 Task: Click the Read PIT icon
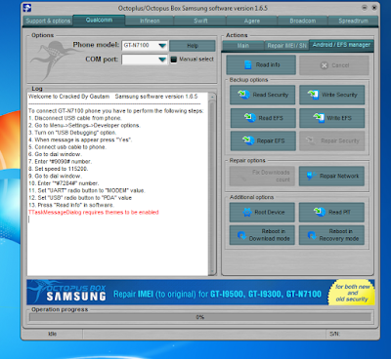[320, 212]
